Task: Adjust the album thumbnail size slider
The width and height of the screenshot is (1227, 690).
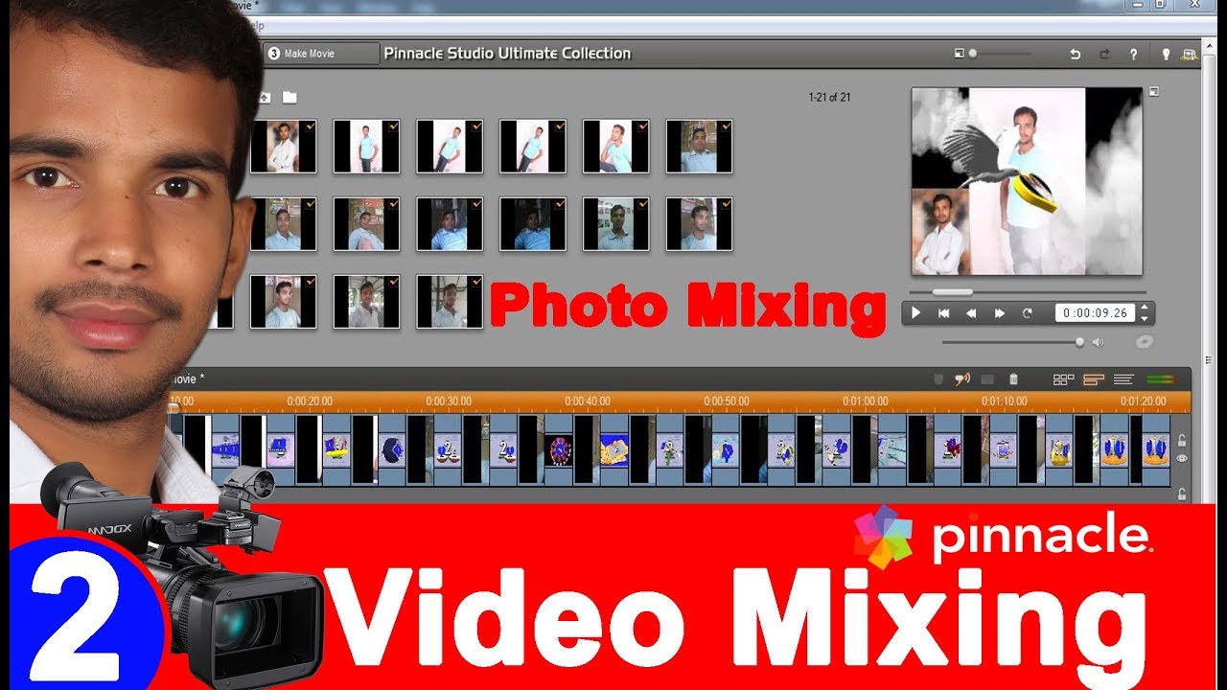Action: point(1001,54)
